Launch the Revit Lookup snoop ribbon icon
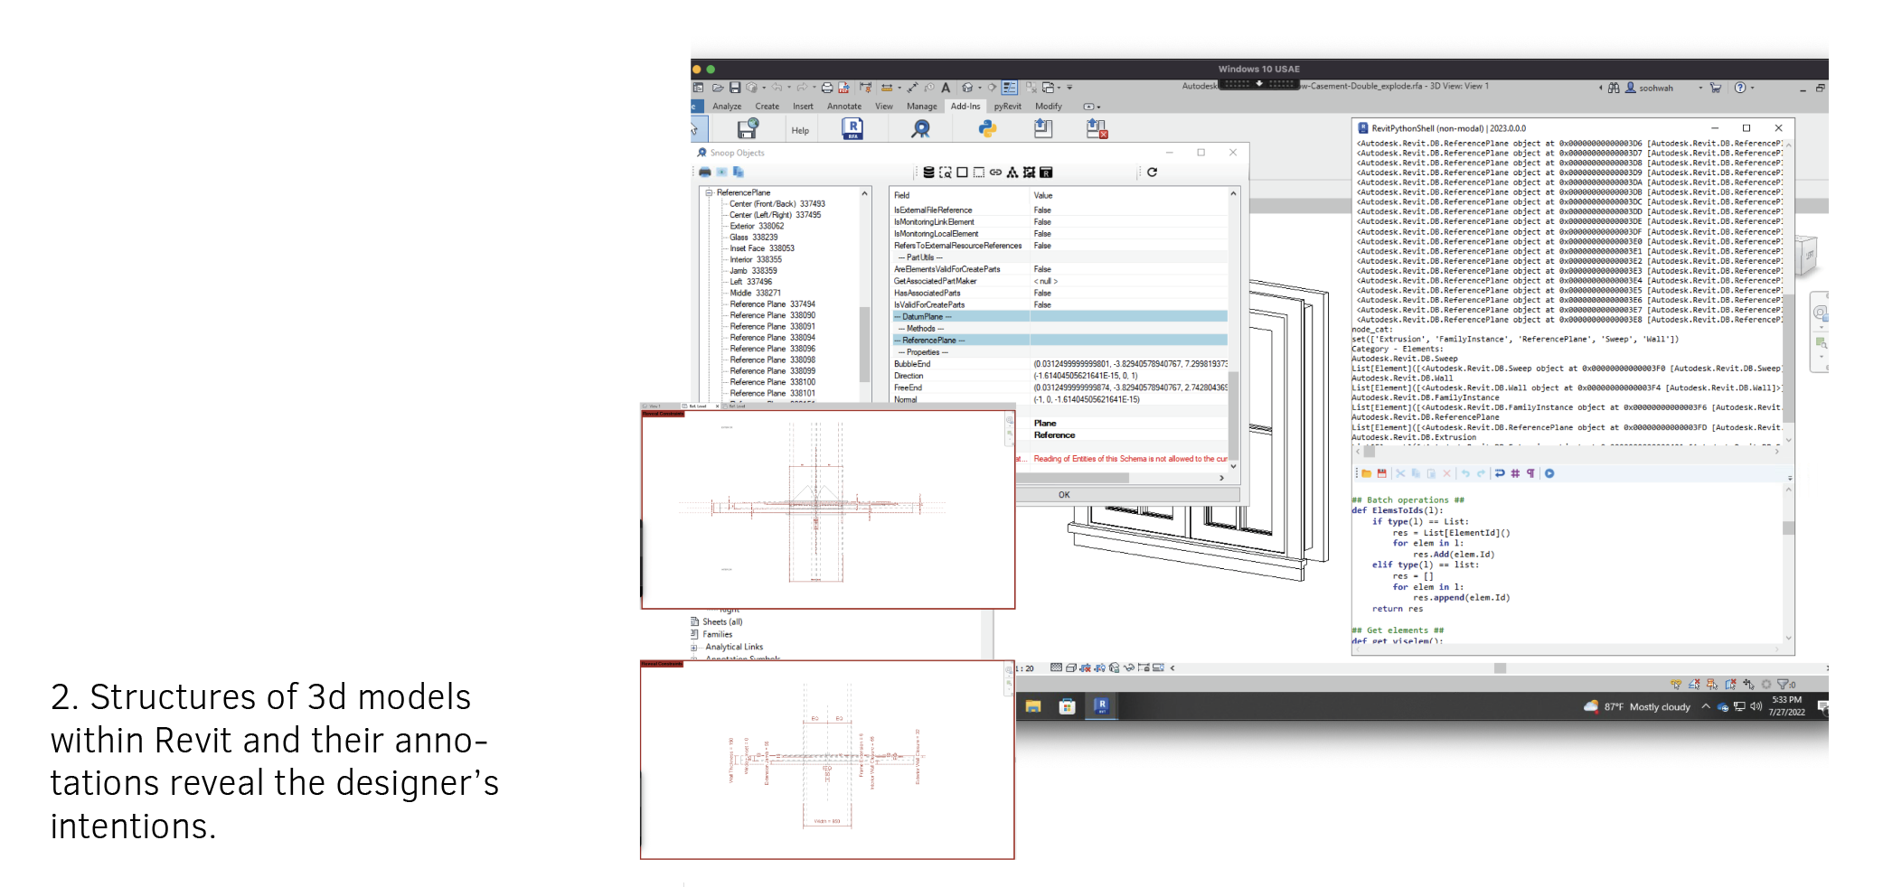This screenshot has height=887, width=1902. [x=920, y=129]
